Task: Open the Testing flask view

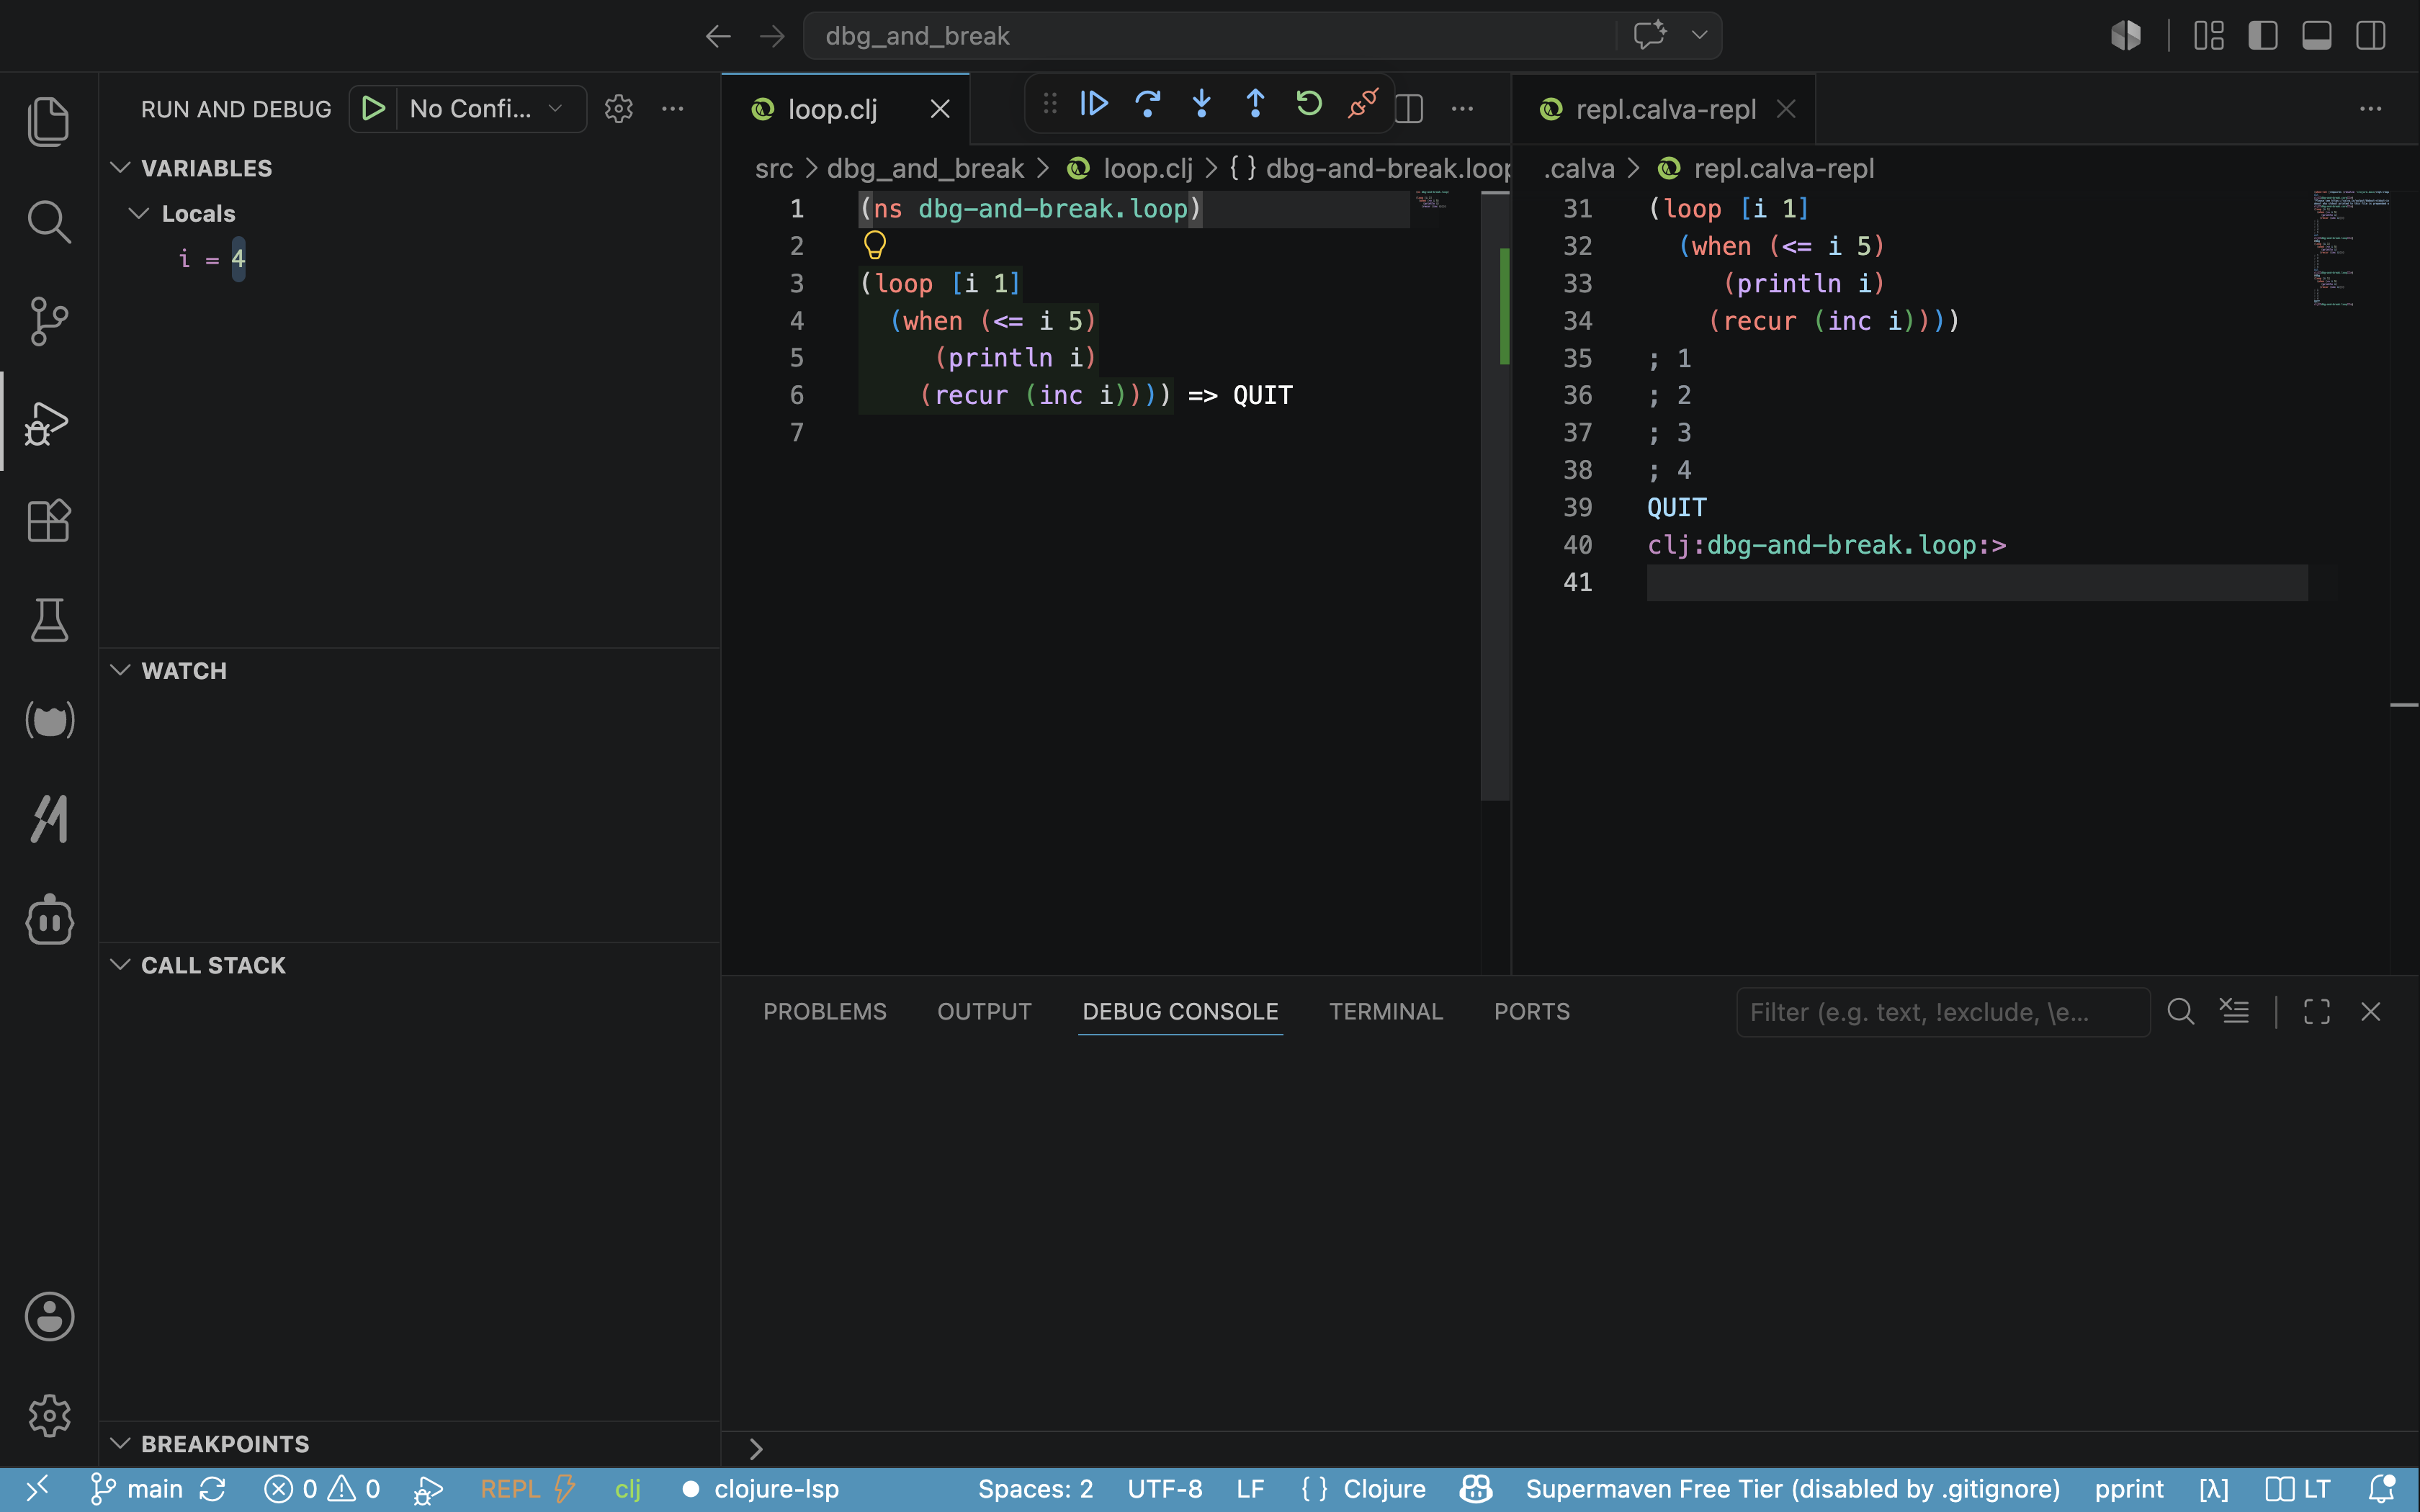Action: [x=49, y=620]
